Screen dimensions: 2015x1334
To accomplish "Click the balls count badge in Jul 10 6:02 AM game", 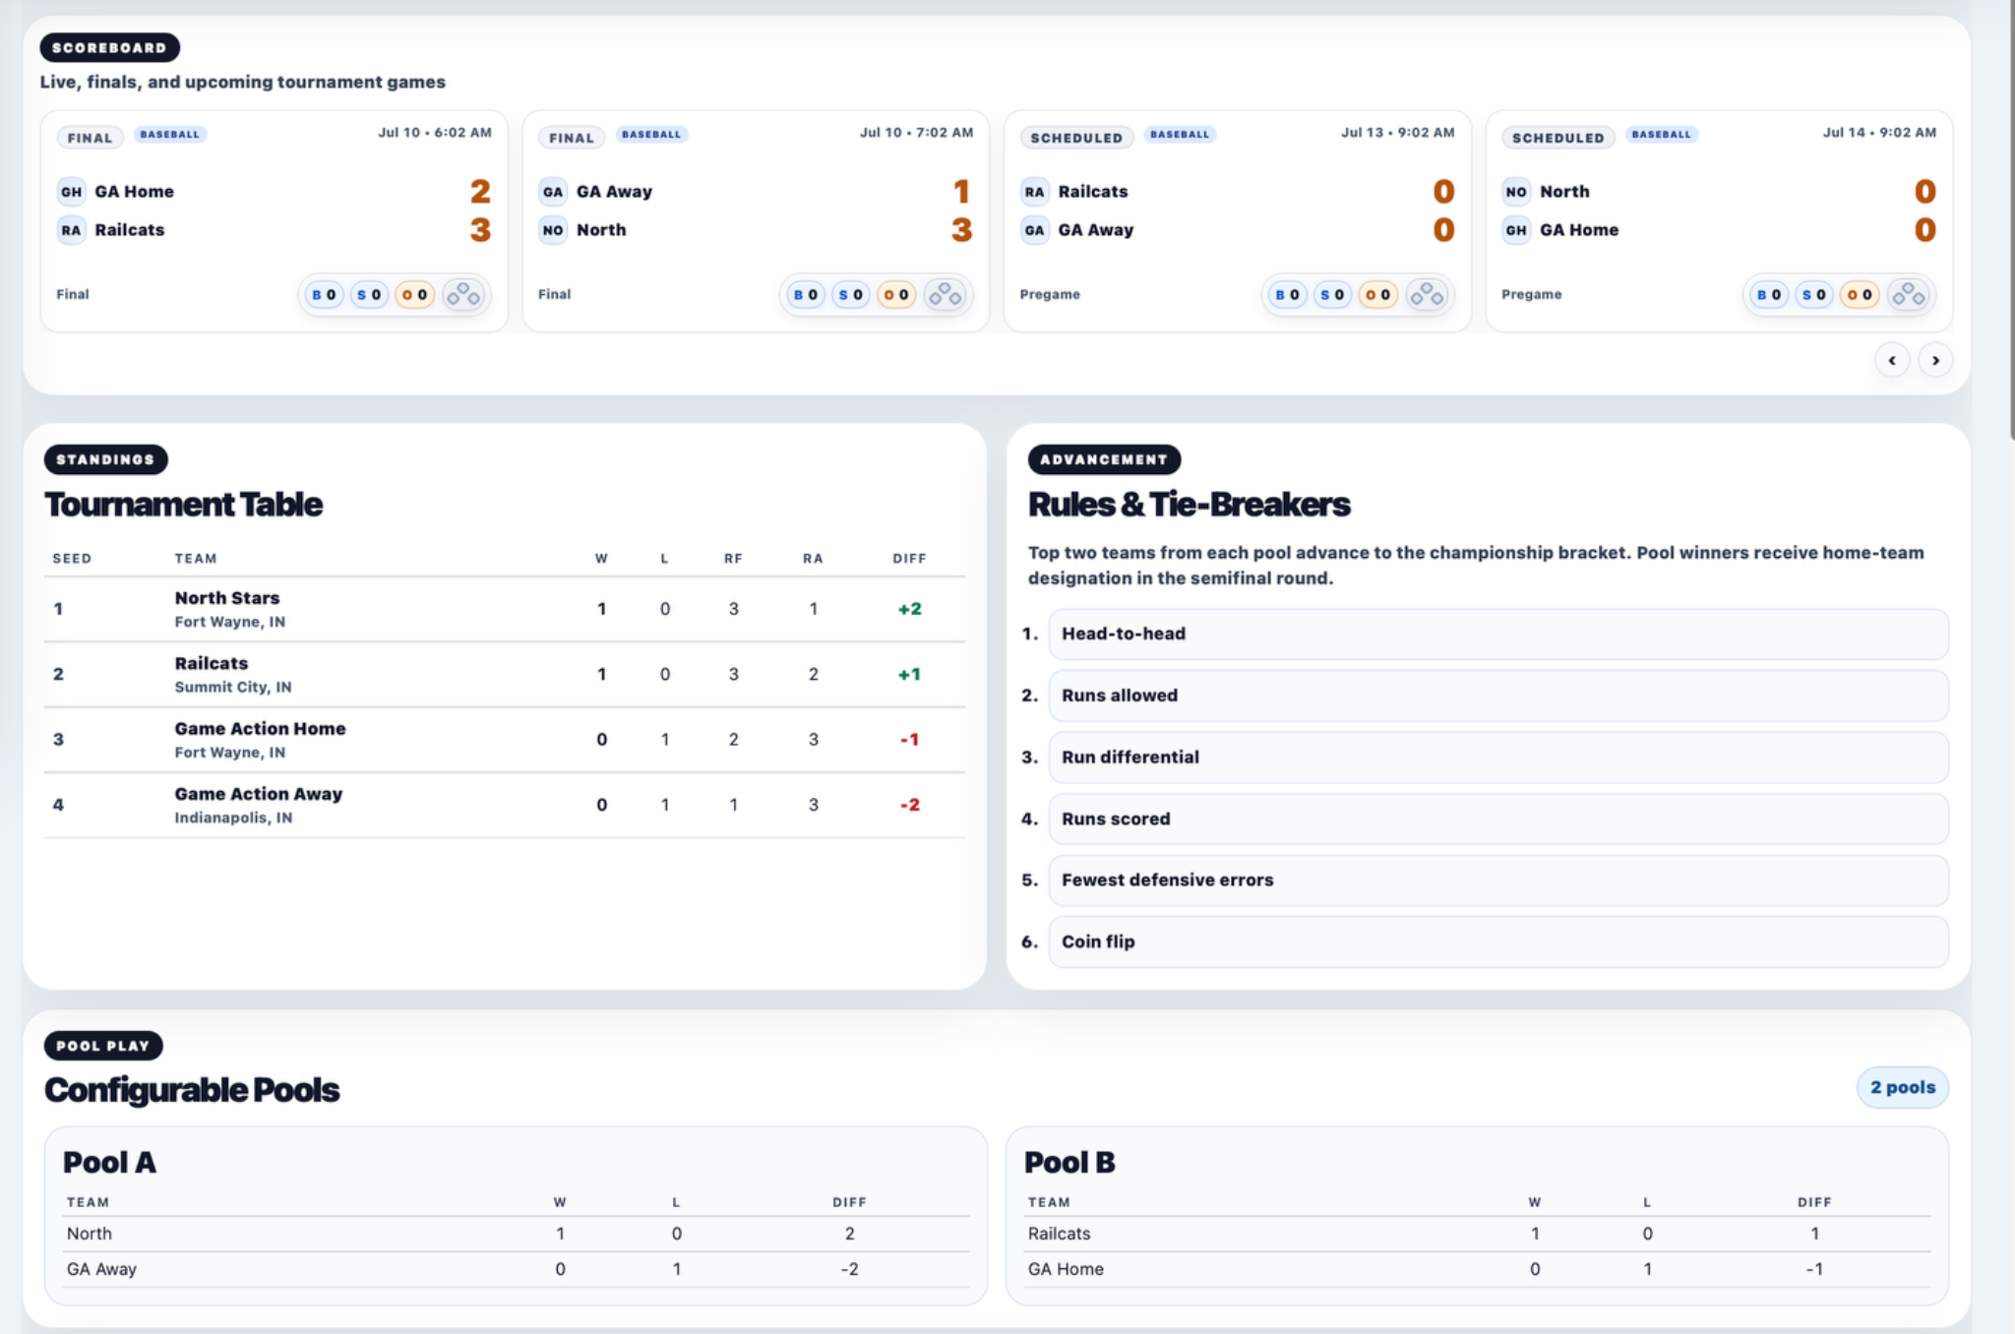I will point(324,294).
